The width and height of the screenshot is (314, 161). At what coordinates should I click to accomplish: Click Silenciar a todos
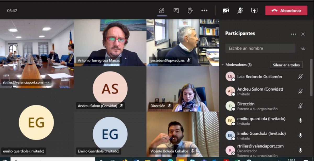point(286,65)
